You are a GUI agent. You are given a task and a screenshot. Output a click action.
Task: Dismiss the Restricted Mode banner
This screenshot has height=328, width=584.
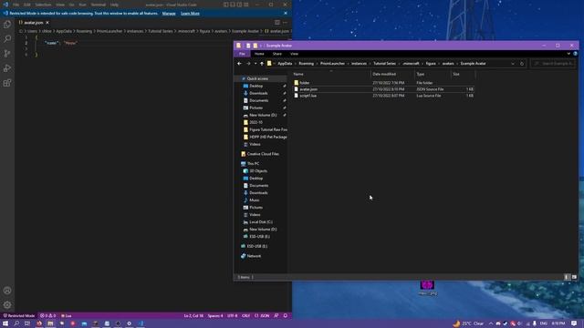[x=286, y=14]
